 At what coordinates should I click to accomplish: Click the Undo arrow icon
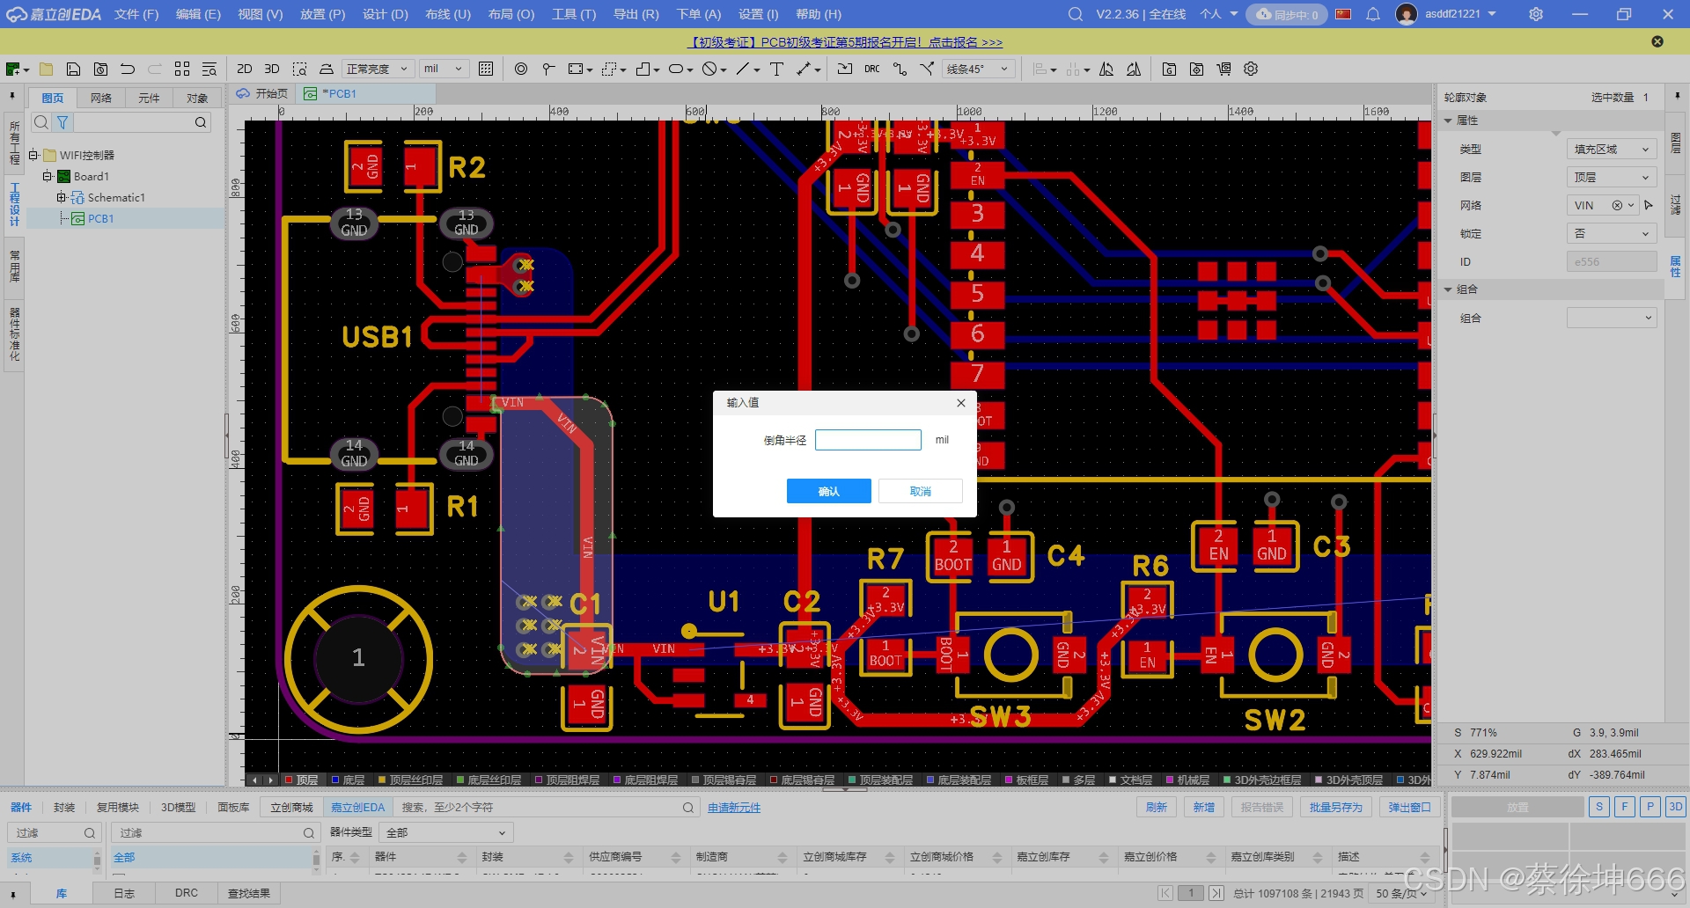[x=128, y=69]
